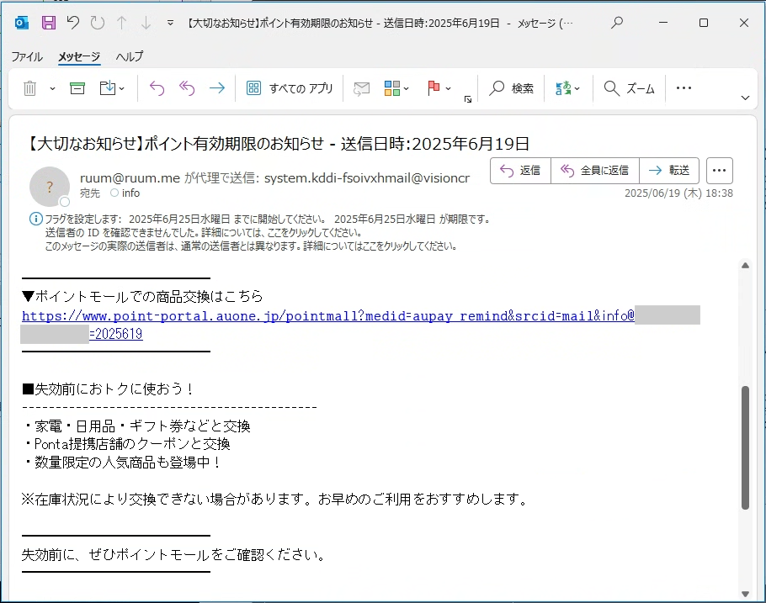The height and width of the screenshot is (603, 766).
Task: Click the sender avatar with question mark
Action: [50, 187]
